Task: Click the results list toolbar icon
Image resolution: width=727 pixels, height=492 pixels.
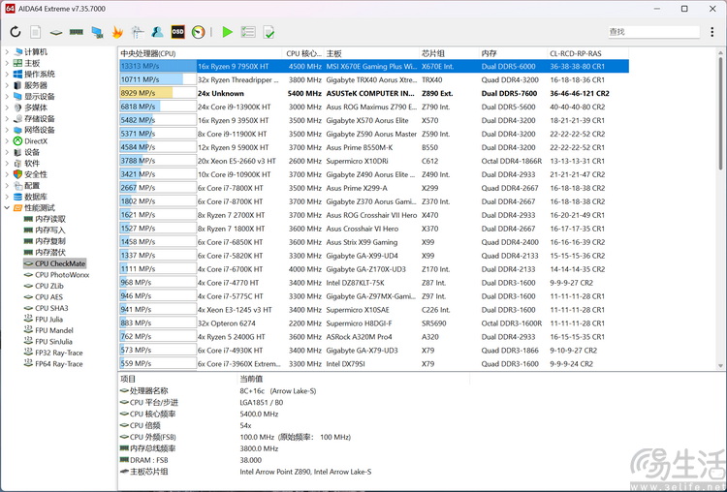Action: pyautogui.click(x=248, y=32)
